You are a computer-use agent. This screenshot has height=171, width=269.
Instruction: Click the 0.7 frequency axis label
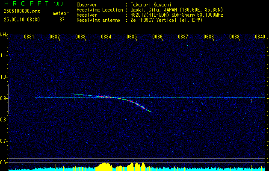[3, 141]
